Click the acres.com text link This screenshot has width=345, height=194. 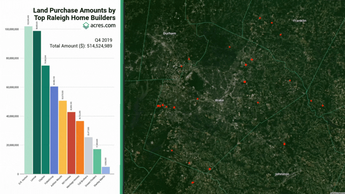point(103,26)
